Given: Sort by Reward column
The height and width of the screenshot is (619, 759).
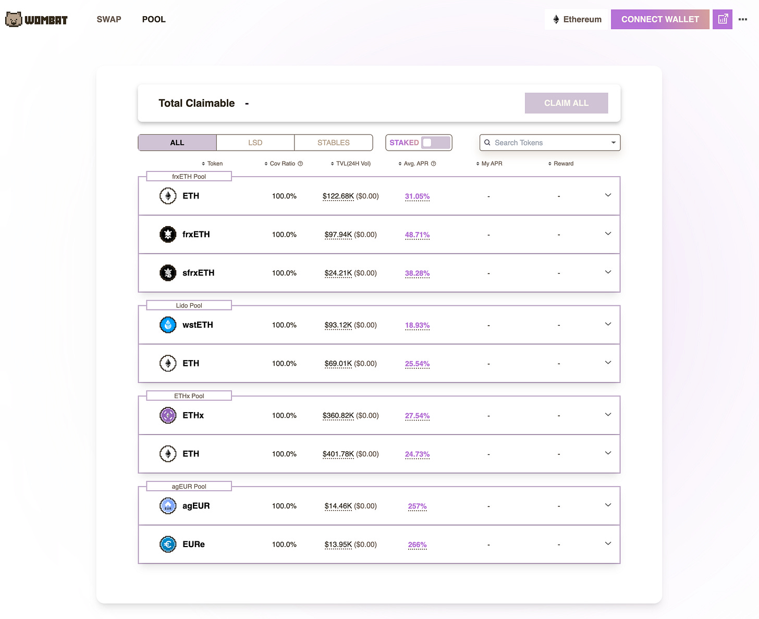Looking at the screenshot, I should 561,164.
